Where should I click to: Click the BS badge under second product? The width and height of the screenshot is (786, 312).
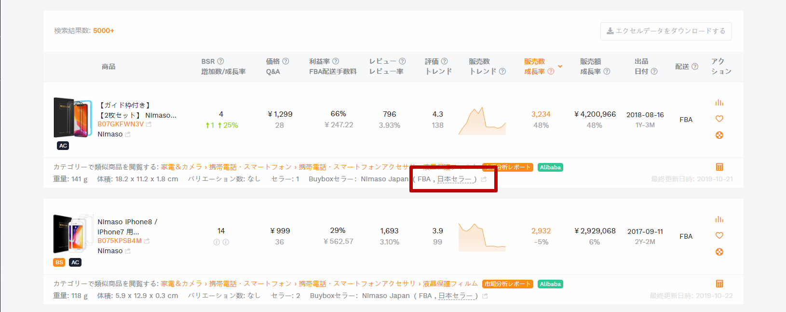[59, 262]
